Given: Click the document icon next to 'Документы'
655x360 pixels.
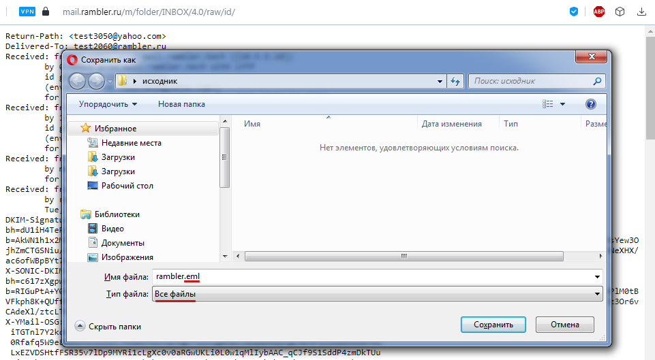Looking at the screenshot, I should [x=93, y=242].
